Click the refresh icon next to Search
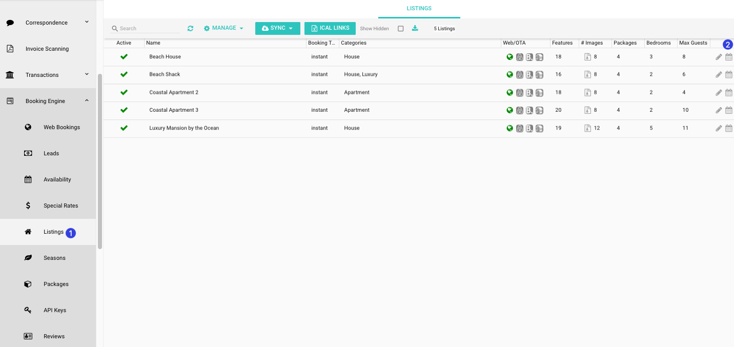 pyautogui.click(x=190, y=29)
